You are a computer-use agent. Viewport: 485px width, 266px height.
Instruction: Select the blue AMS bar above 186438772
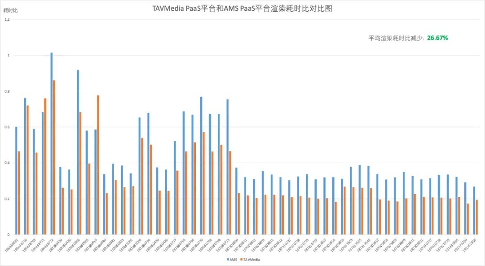52,144
